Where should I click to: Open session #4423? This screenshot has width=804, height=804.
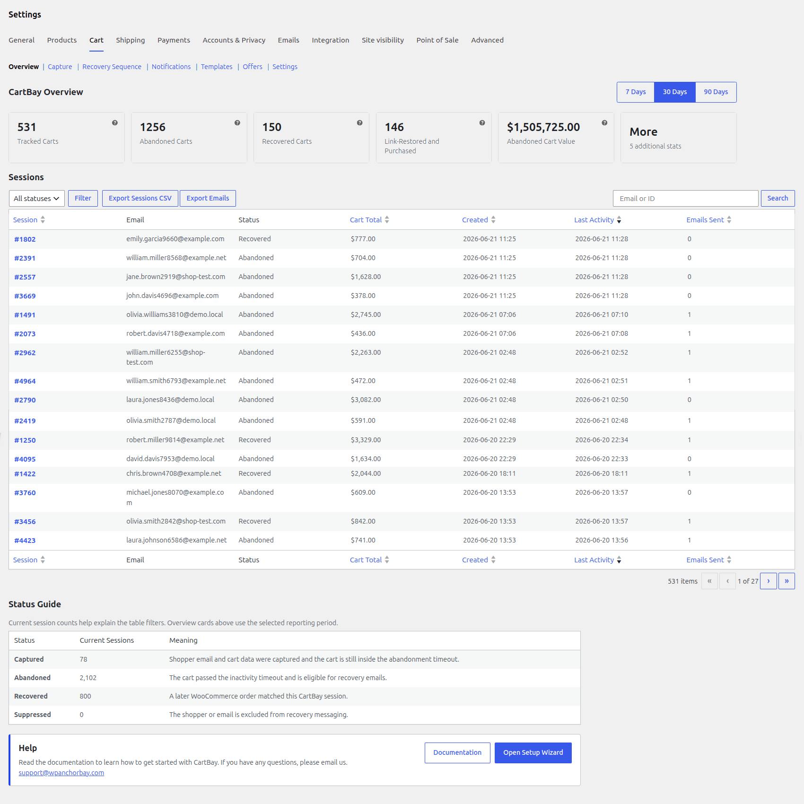pos(25,541)
